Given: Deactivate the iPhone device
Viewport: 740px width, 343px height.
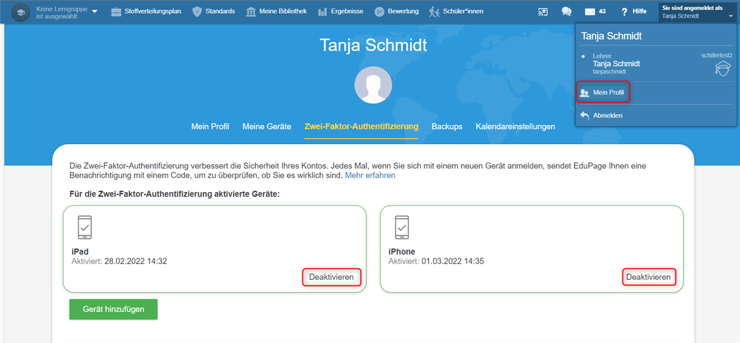Looking at the screenshot, I should point(648,277).
